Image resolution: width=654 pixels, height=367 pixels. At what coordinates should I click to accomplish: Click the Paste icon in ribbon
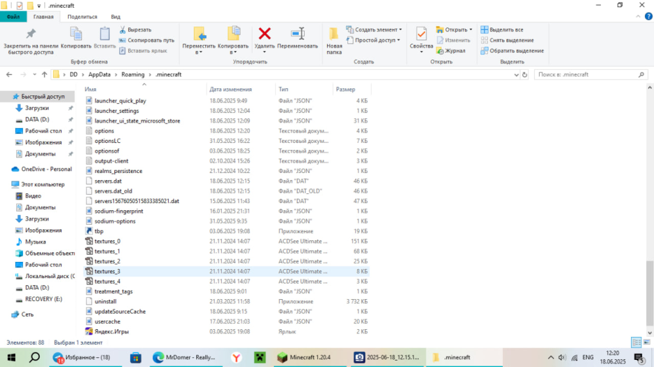coord(105,38)
